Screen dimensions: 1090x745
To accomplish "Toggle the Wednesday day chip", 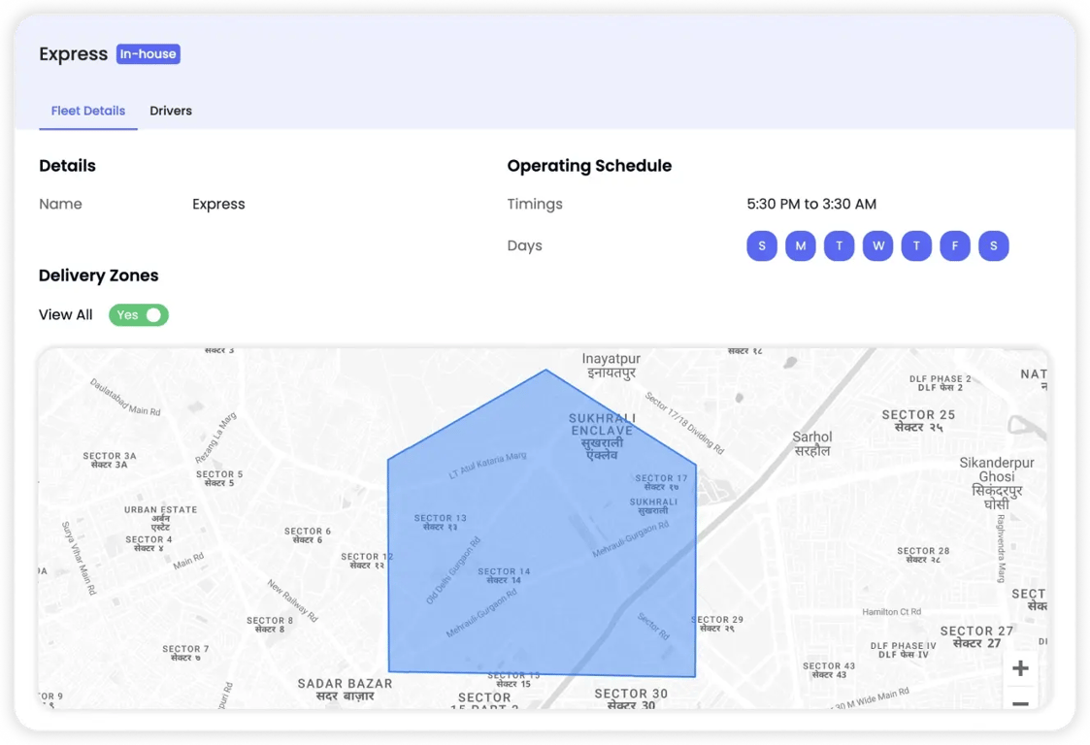I will pyautogui.click(x=878, y=246).
